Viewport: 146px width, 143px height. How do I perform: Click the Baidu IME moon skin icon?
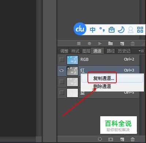click(121, 30)
